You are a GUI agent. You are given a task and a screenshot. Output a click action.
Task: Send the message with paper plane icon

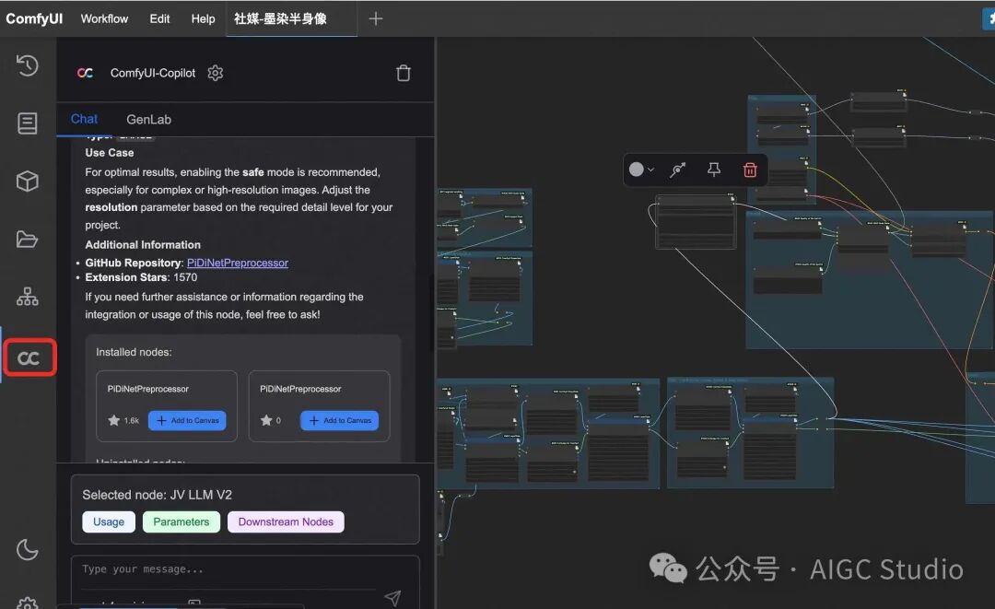(392, 597)
